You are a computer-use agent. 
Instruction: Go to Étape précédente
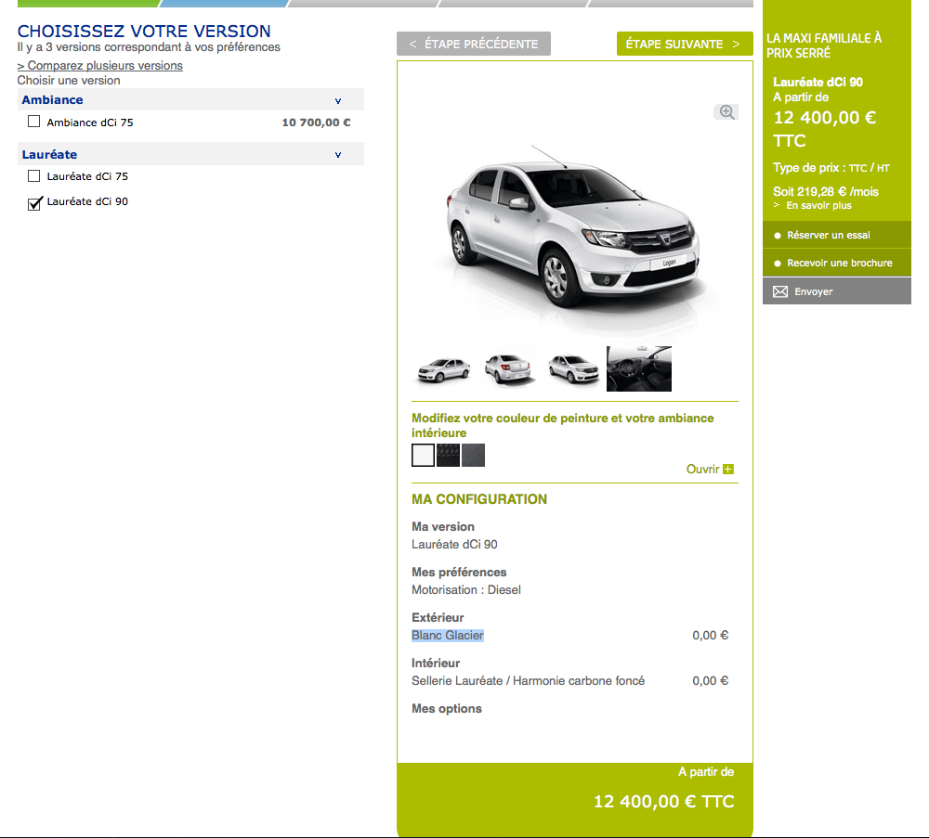pos(474,44)
